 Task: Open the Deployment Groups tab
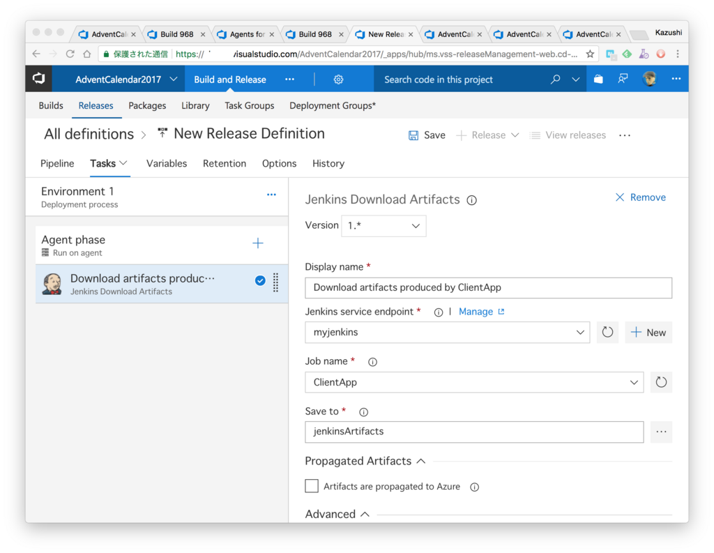coord(333,106)
